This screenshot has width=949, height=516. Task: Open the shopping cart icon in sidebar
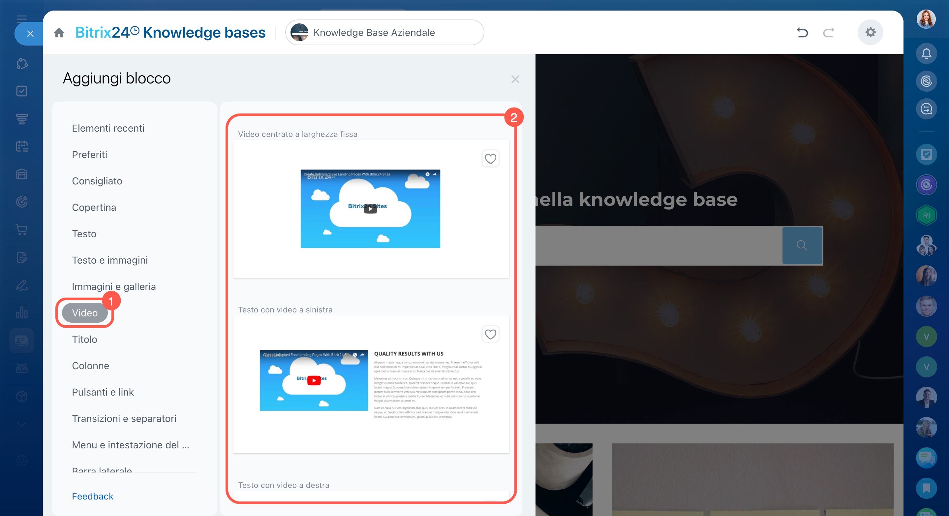click(22, 230)
